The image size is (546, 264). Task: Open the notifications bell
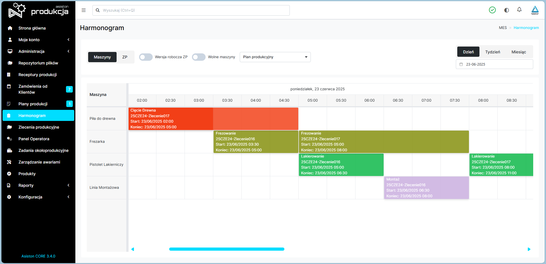[519, 10]
